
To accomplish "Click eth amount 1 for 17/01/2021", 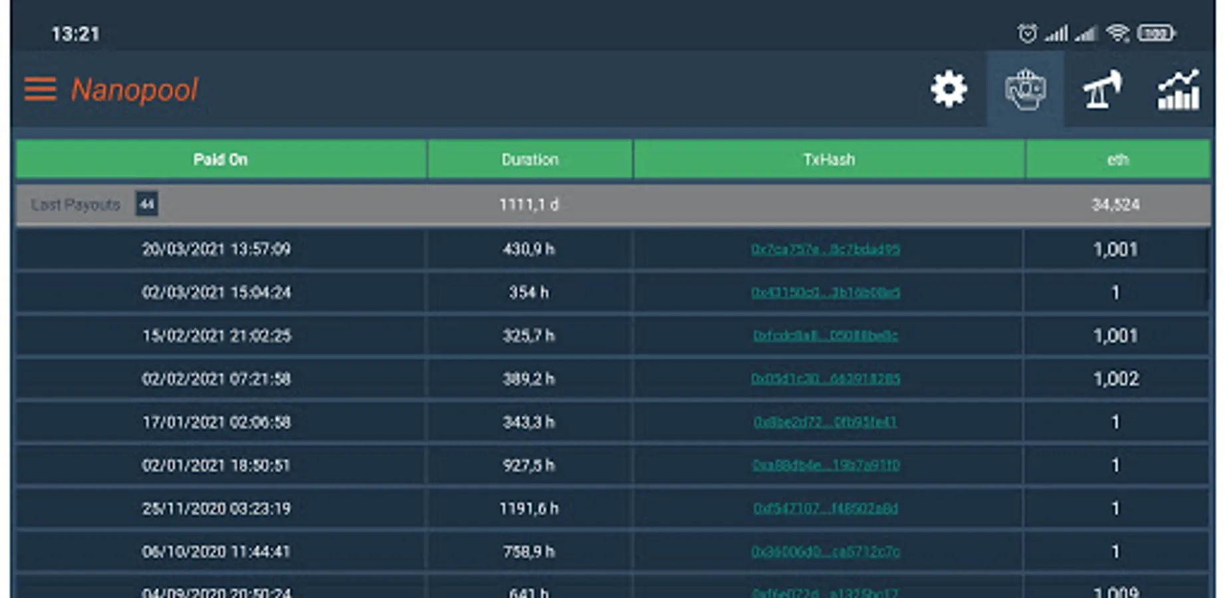I will pyautogui.click(x=1116, y=422).
